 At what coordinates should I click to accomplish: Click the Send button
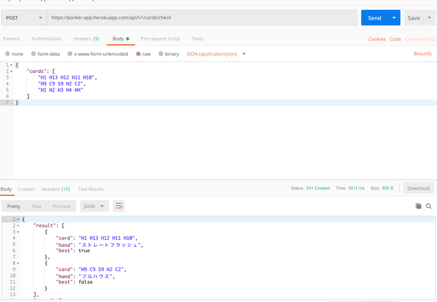(374, 18)
